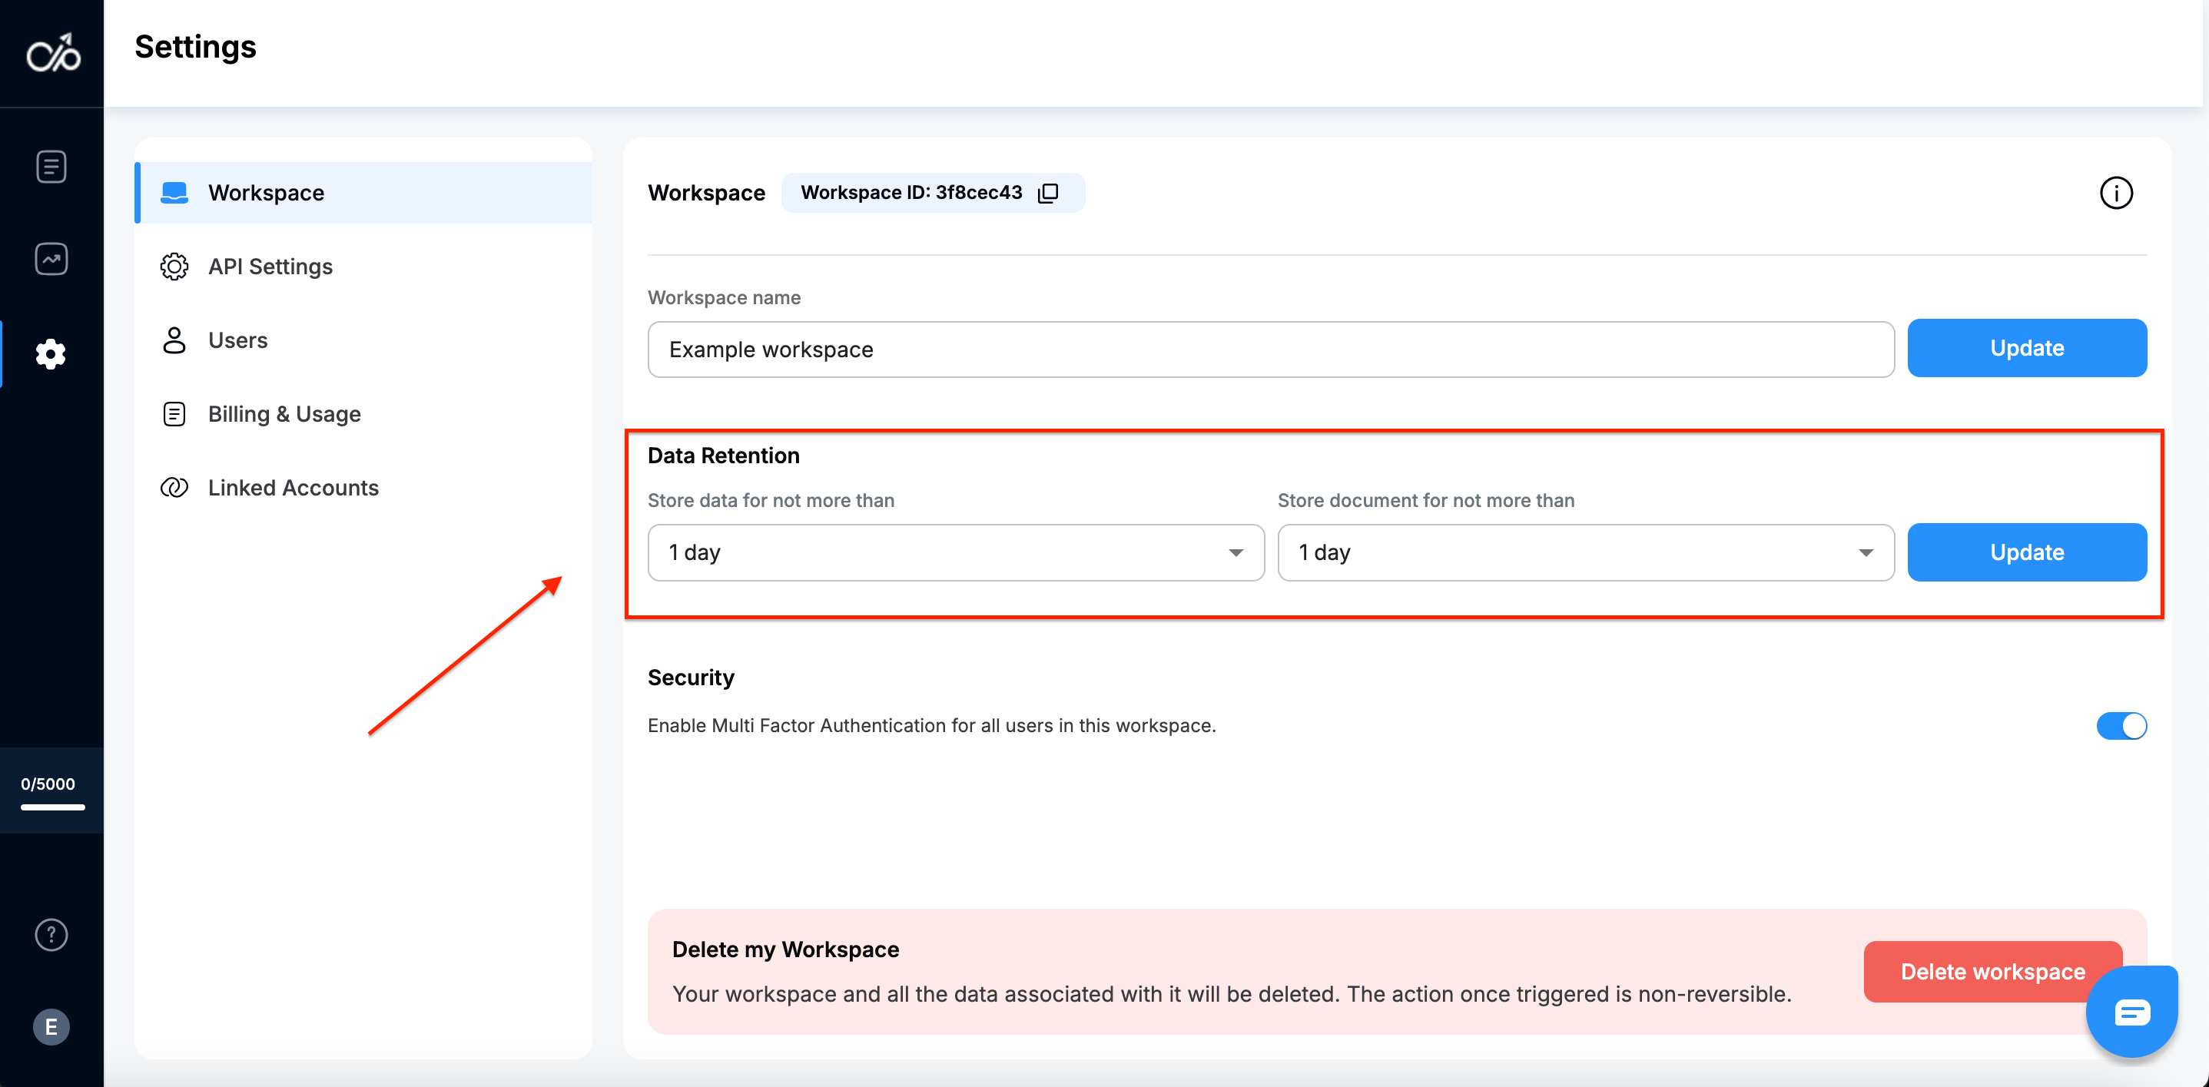Viewport: 2209px width, 1087px height.
Task: Open the user avatar E menu
Action: coord(51,1026)
